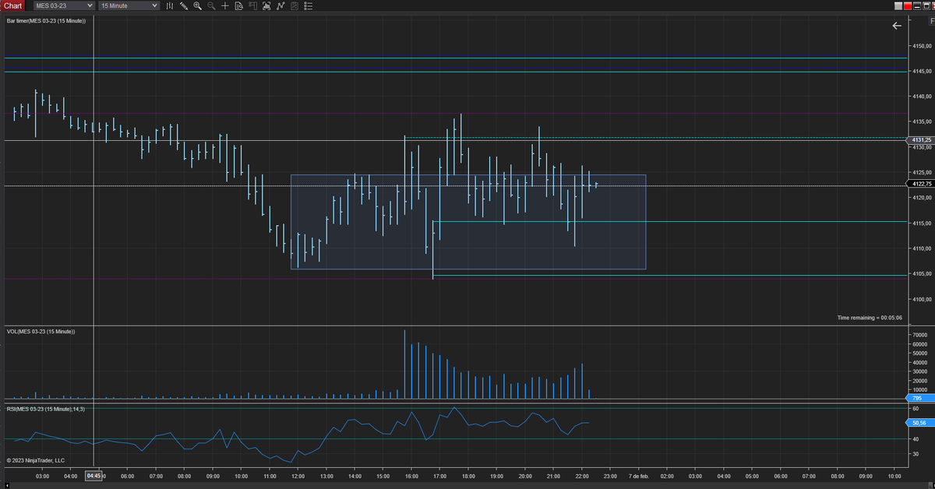Screen dimensions: 935x489
Task: Maximize the chart window
Action: pyautogui.click(x=926, y=5)
